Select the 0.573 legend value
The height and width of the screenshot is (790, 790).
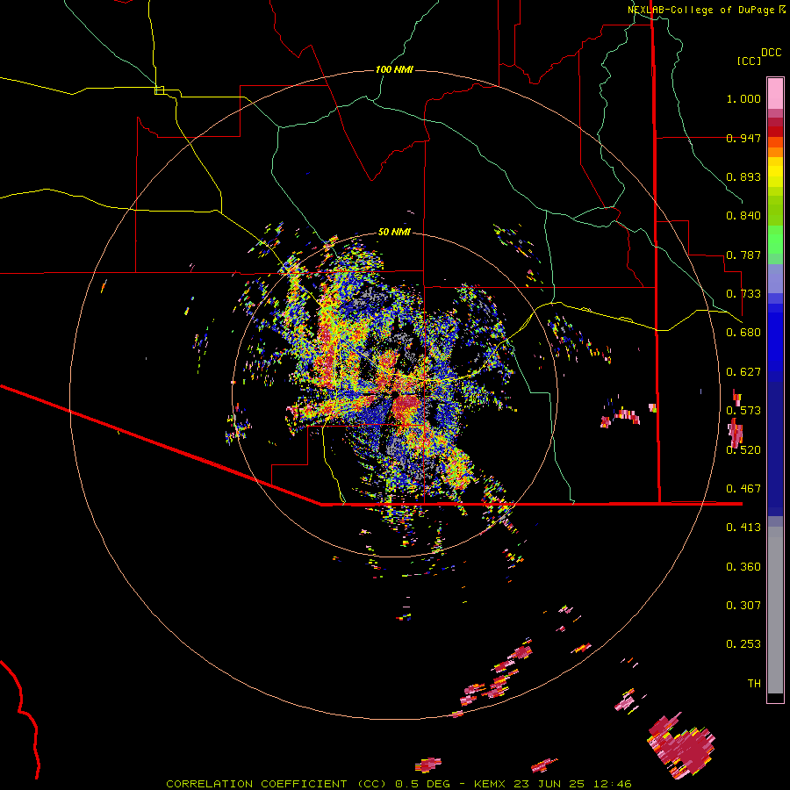pyautogui.click(x=743, y=411)
